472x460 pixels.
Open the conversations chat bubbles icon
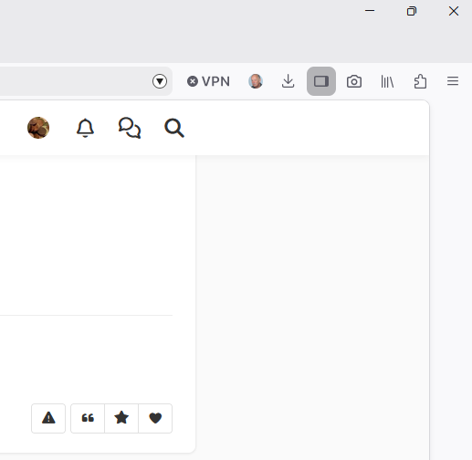130,128
